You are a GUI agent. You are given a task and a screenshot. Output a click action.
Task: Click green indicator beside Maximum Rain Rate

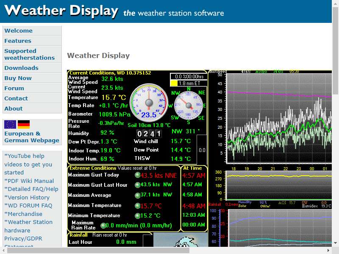click(x=103, y=226)
